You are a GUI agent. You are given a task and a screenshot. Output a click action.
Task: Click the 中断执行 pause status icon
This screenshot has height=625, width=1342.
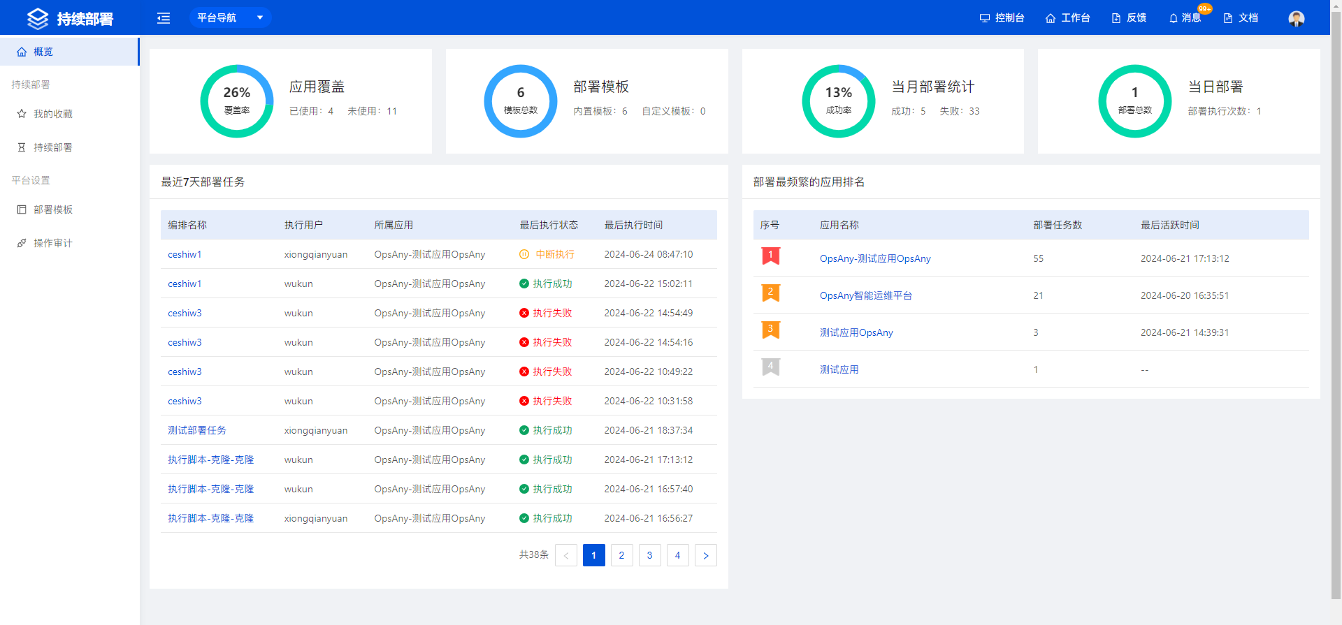524,254
